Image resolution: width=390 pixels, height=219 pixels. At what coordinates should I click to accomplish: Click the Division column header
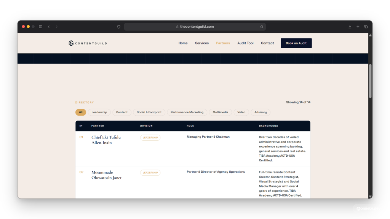tap(146, 126)
